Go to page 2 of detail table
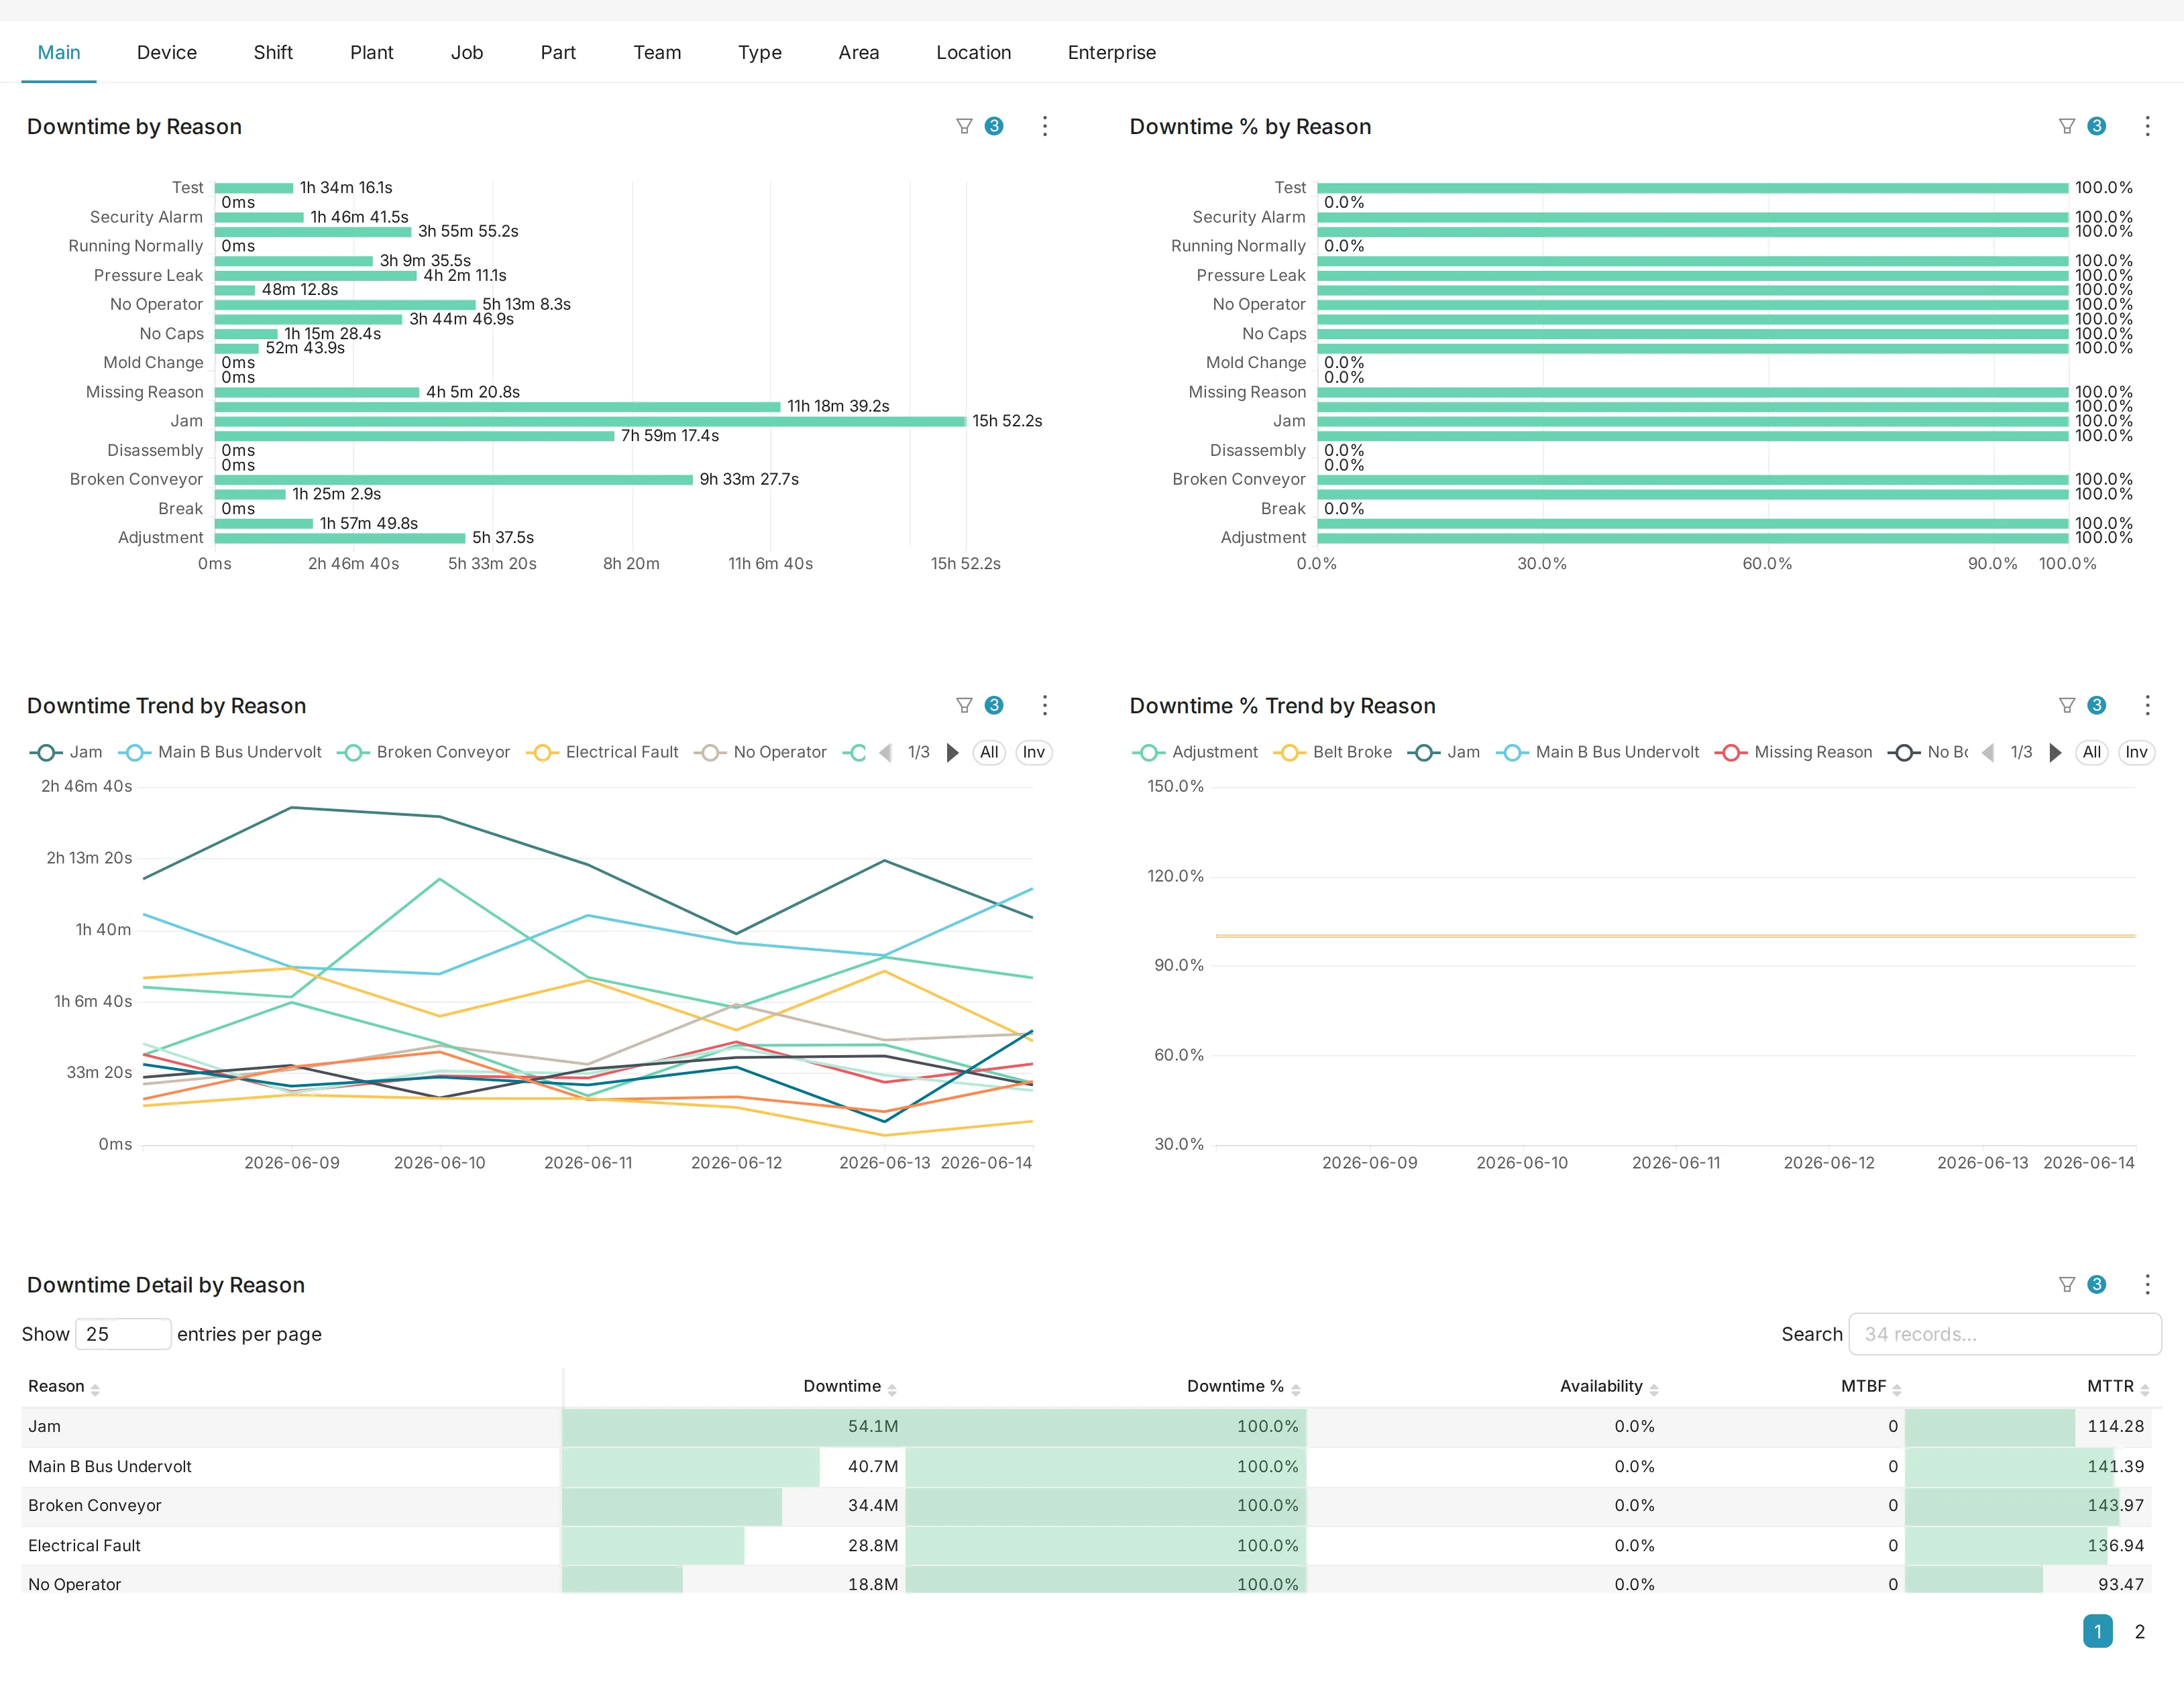Image resolution: width=2184 pixels, height=1692 pixels. pos(2140,1632)
